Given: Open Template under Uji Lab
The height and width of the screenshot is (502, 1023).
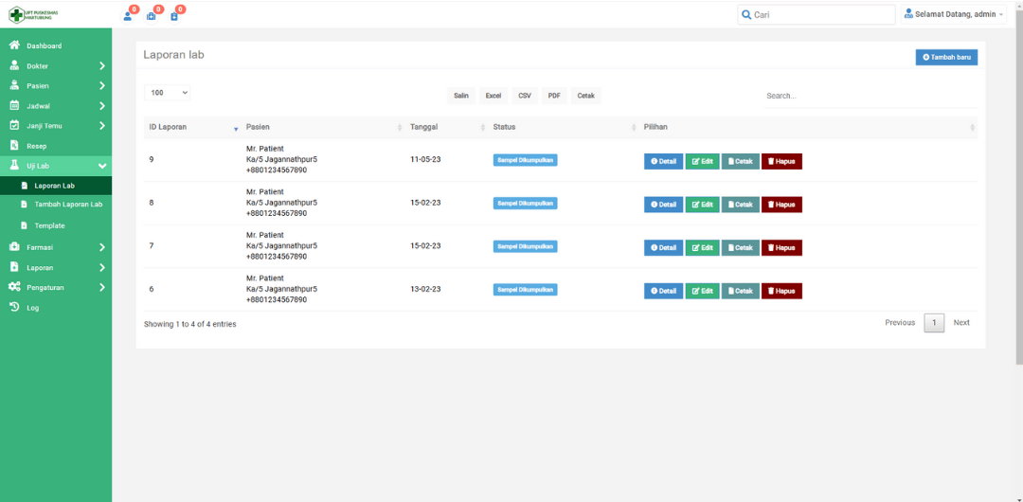Looking at the screenshot, I should pyautogui.click(x=49, y=225).
